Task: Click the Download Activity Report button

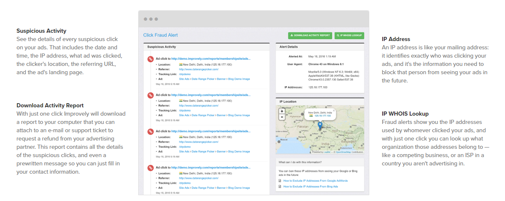Action: pyautogui.click(x=310, y=36)
